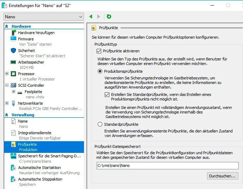Click the Prozessor label in the tree
Viewport: 243px width, 189px height.
pos(26,74)
